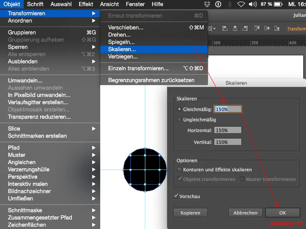Viewport: 306px width, 229px height.
Task: Open the Wi-Fi status menu
Action: point(241,4)
